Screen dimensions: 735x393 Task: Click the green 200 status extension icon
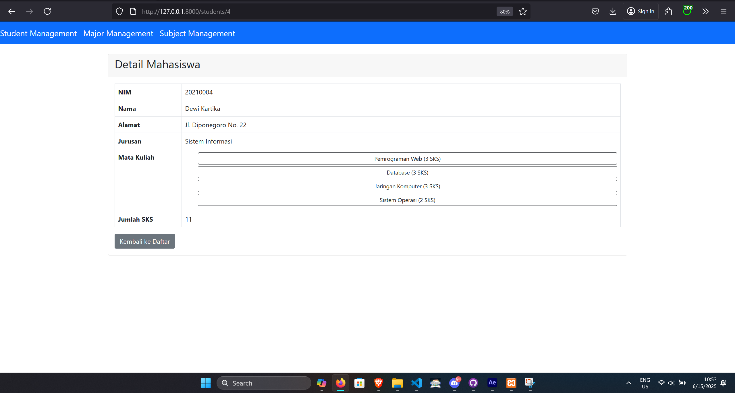[x=687, y=11]
